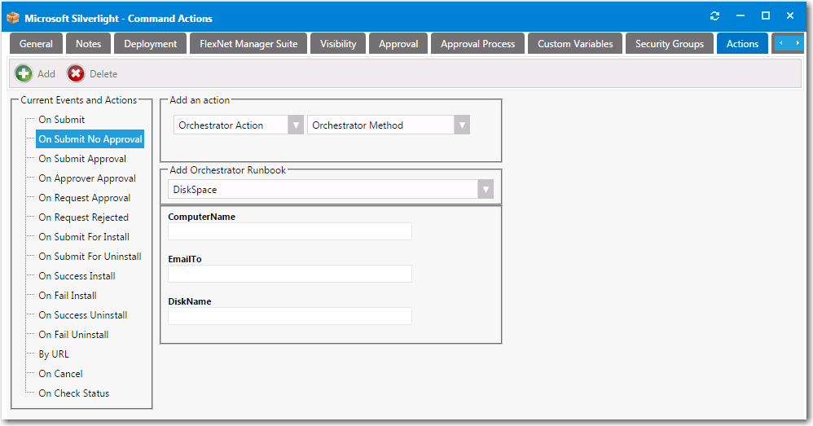
Task: Click the Silverlight app icon in title bar
Action: tap(13, 17)
